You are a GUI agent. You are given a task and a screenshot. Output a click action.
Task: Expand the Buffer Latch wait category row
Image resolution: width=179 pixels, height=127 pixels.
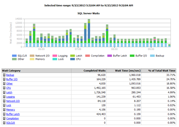tap(4, 114)
